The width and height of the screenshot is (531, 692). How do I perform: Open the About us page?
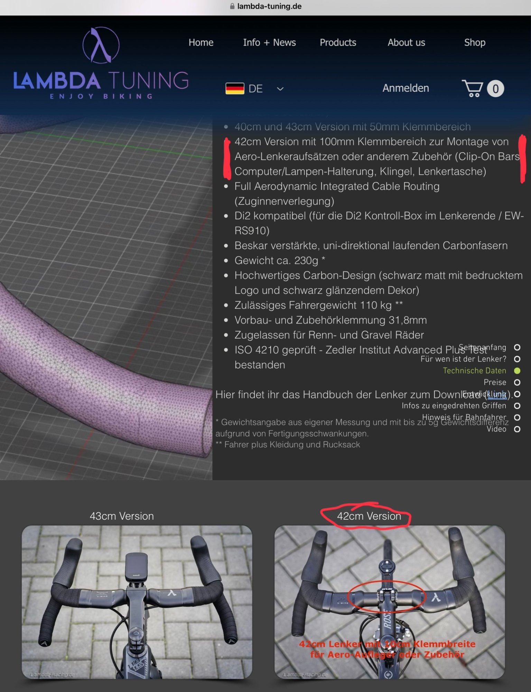tap(406, 43)
